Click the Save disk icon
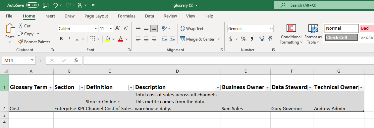 [46, 5]
